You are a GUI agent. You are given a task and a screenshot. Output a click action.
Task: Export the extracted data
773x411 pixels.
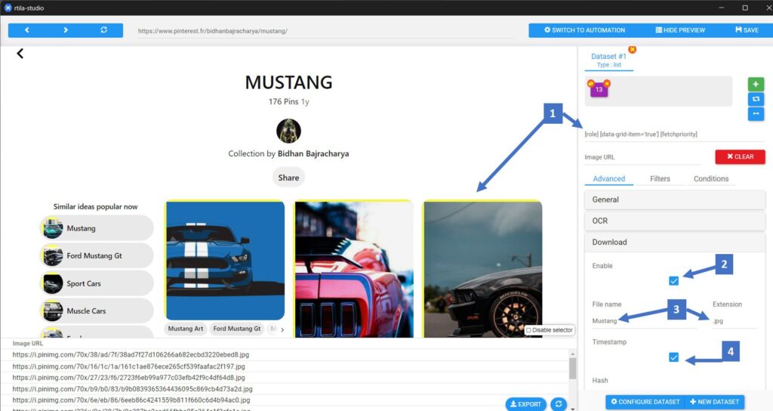coord(525,404)
